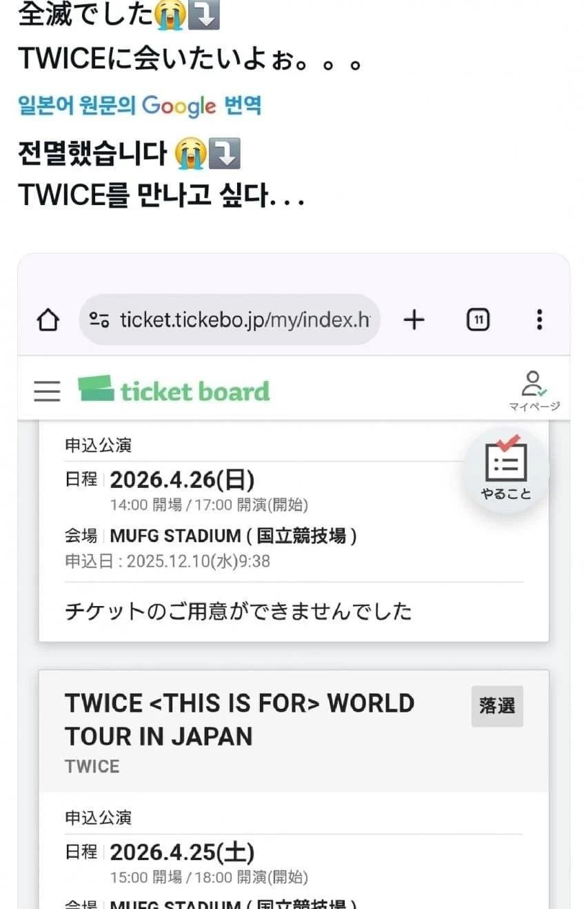Open the ticket board hamburger menu
Viewport: 586px width, 909px height.
[x=47, y=391]
